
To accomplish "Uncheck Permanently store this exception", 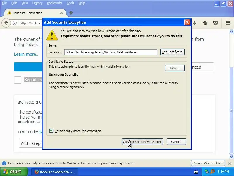I will (51, 131).
